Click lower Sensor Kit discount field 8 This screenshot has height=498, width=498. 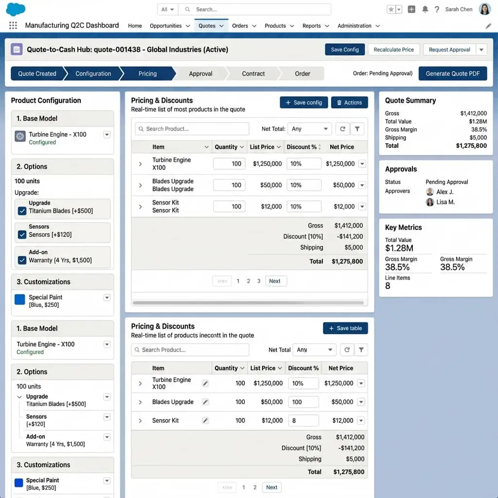point(303,421)
